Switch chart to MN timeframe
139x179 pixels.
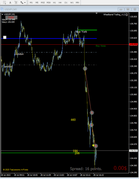[77, 3]
